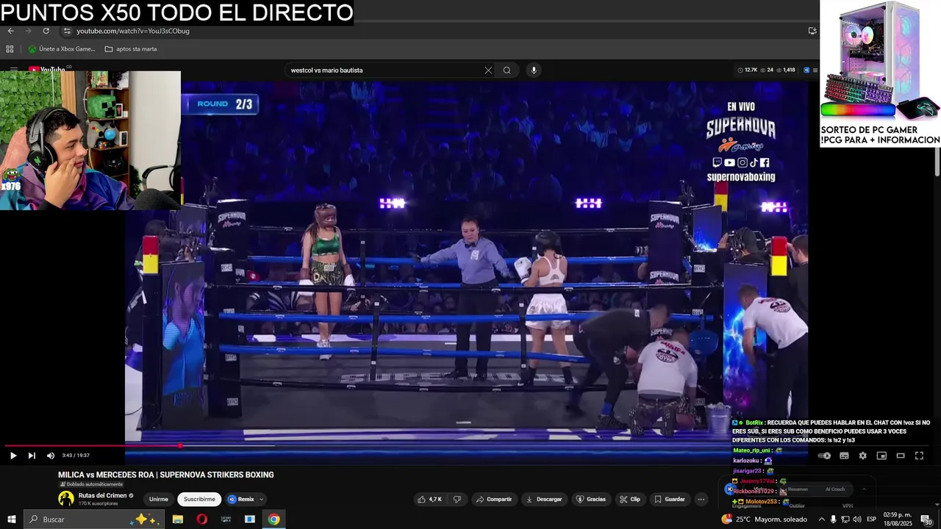
Task: Play the YouTube video
Action: point(13,456)
